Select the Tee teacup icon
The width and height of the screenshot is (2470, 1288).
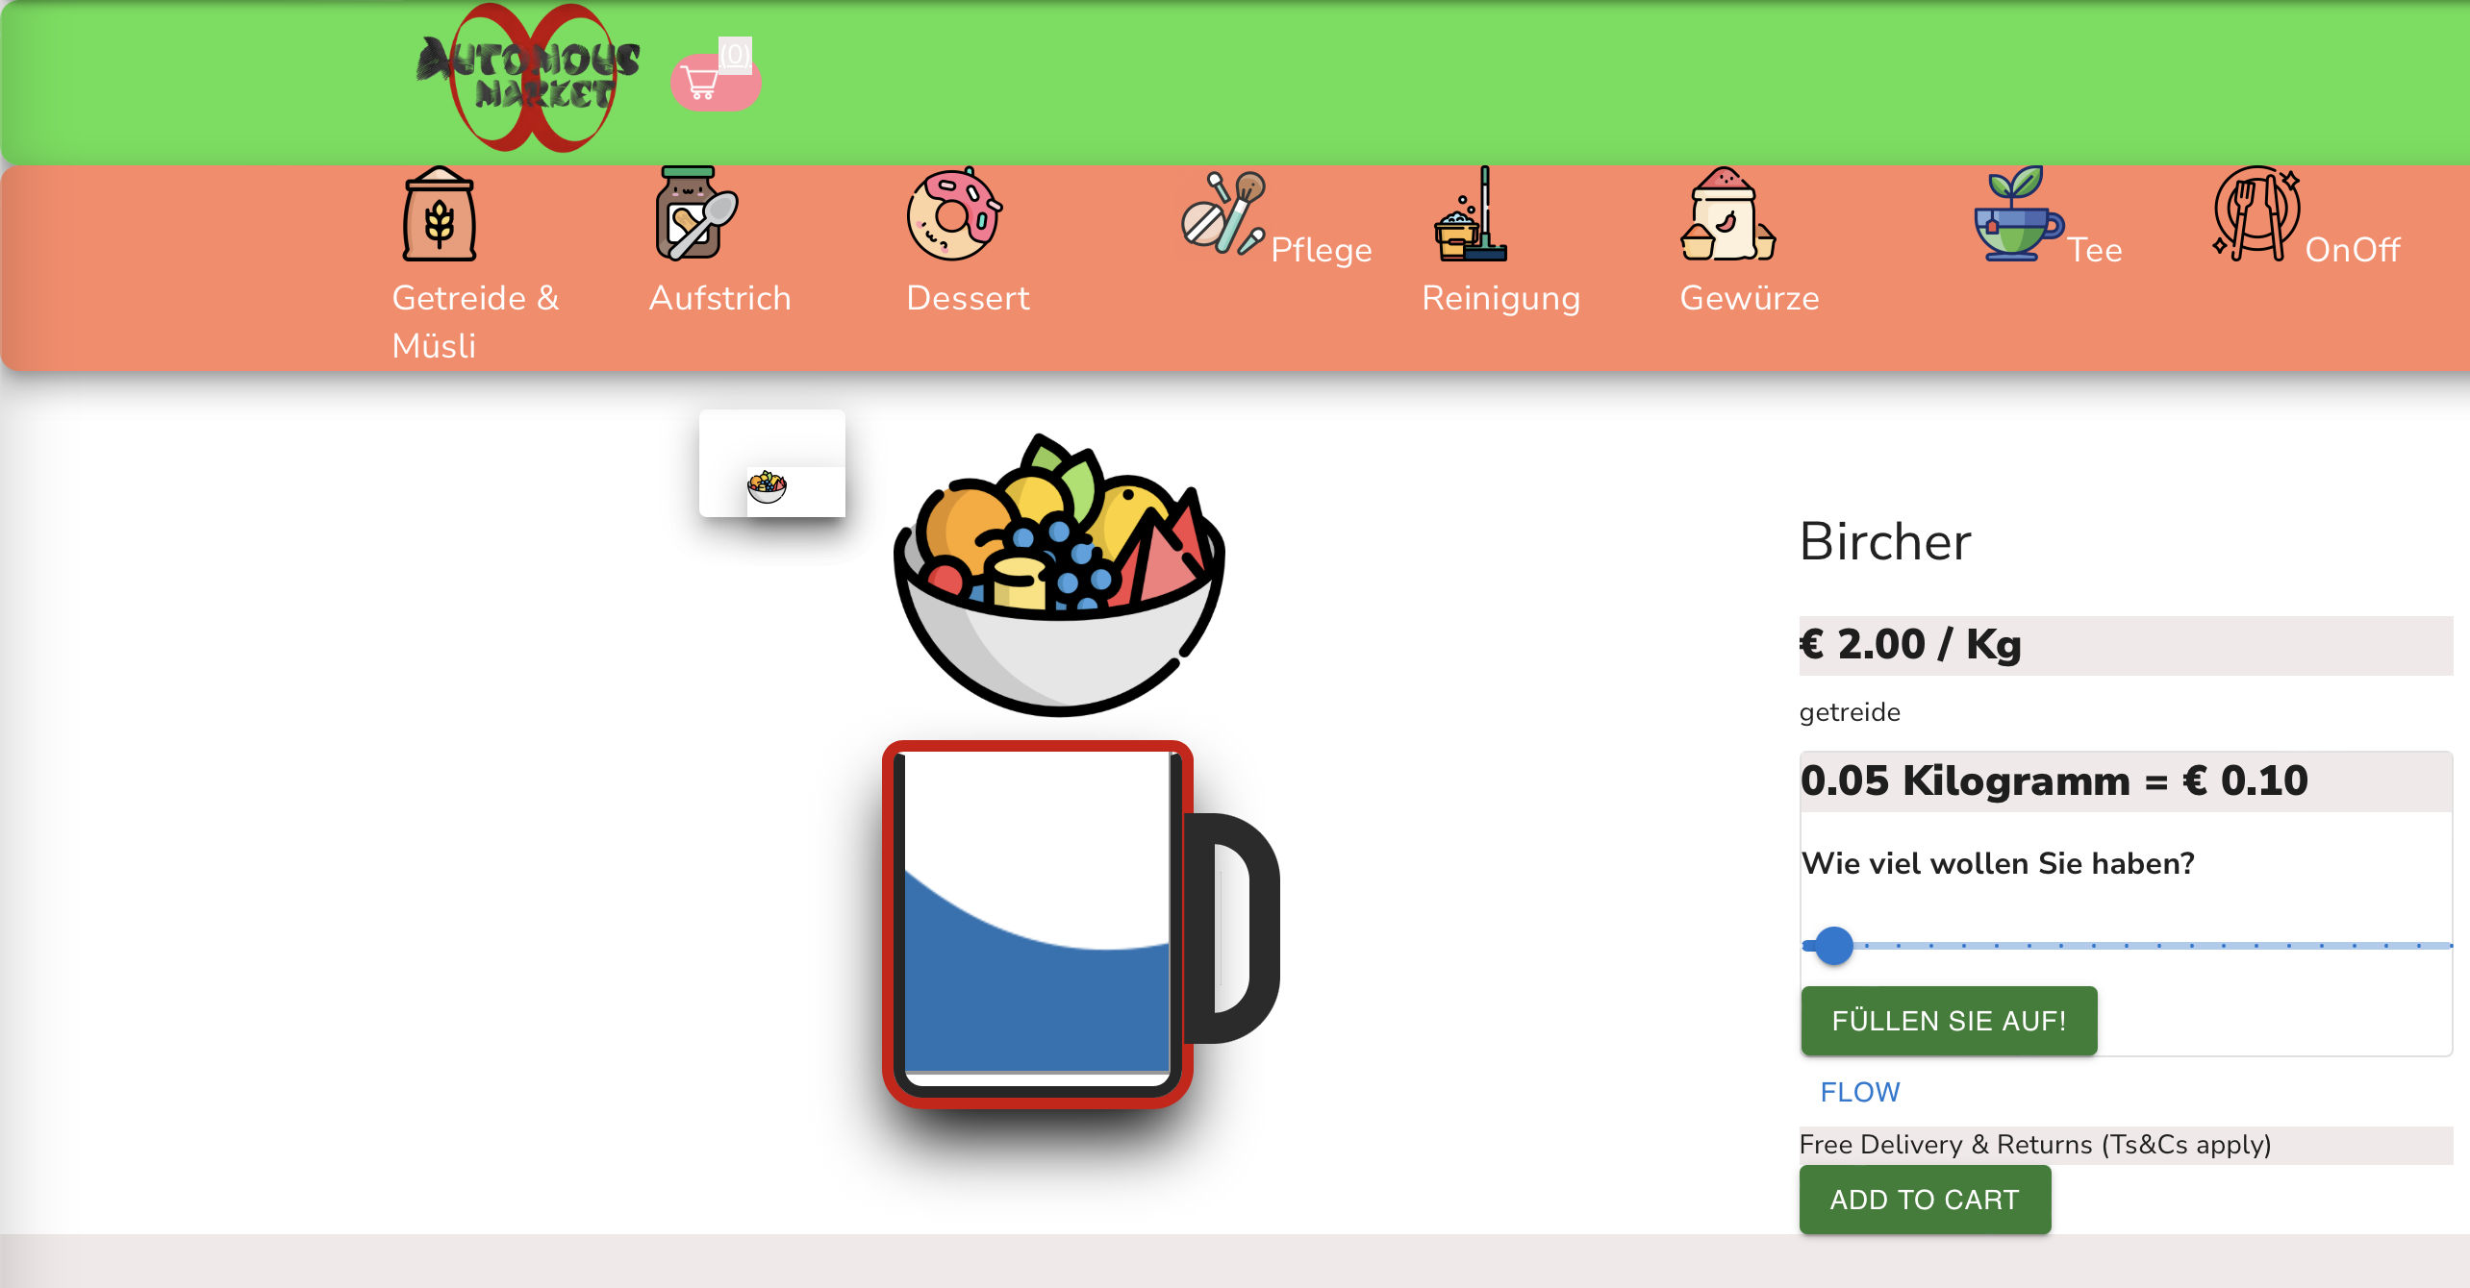tap(2017, 212)
